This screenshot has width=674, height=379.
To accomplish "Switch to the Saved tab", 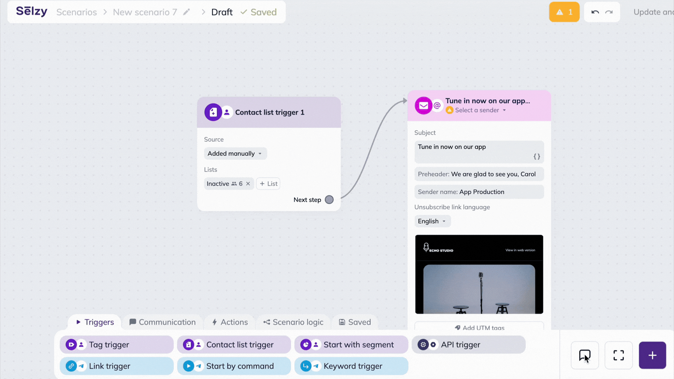I will tap(355, 322).
